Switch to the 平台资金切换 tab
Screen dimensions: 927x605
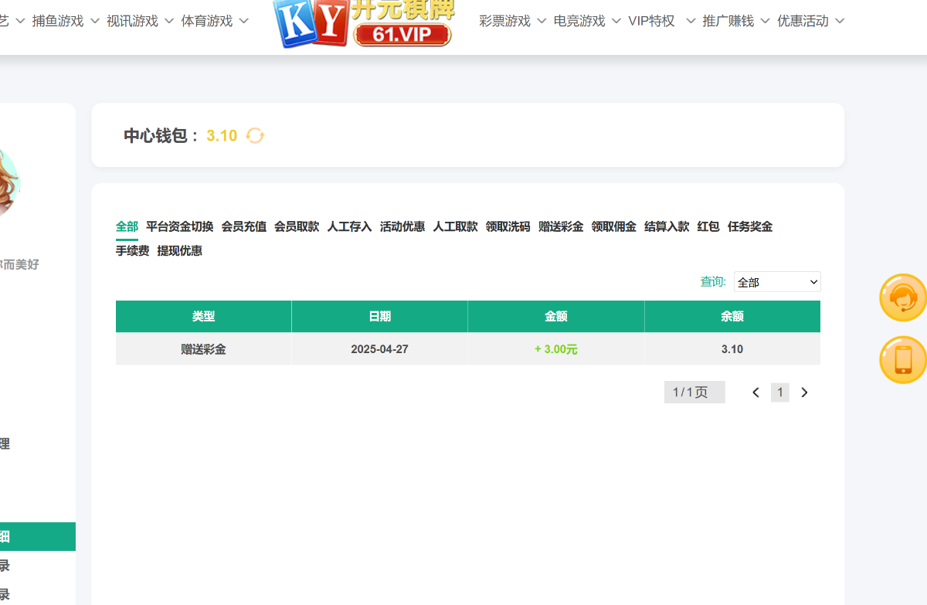click(x=179, y=226)
